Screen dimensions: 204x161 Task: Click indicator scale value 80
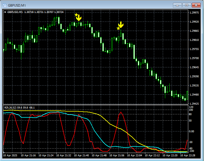click(x=190, y=114)
